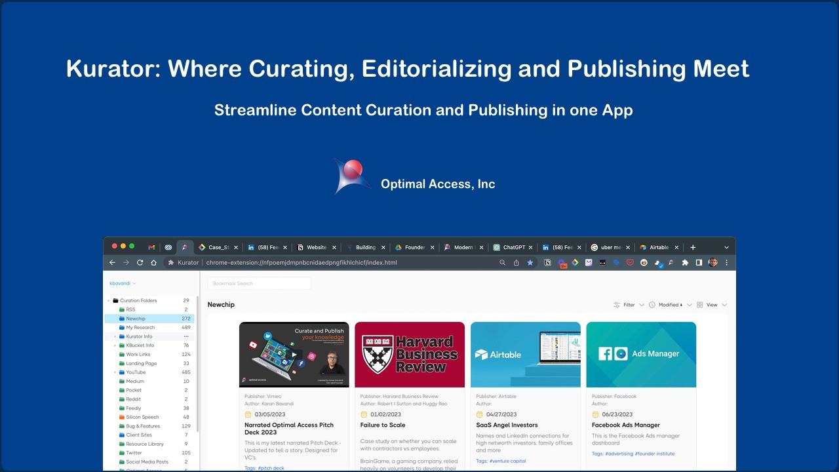Click the chrome-extension URL in address bar
Screen dimensions: 839x472
point(302,262)
